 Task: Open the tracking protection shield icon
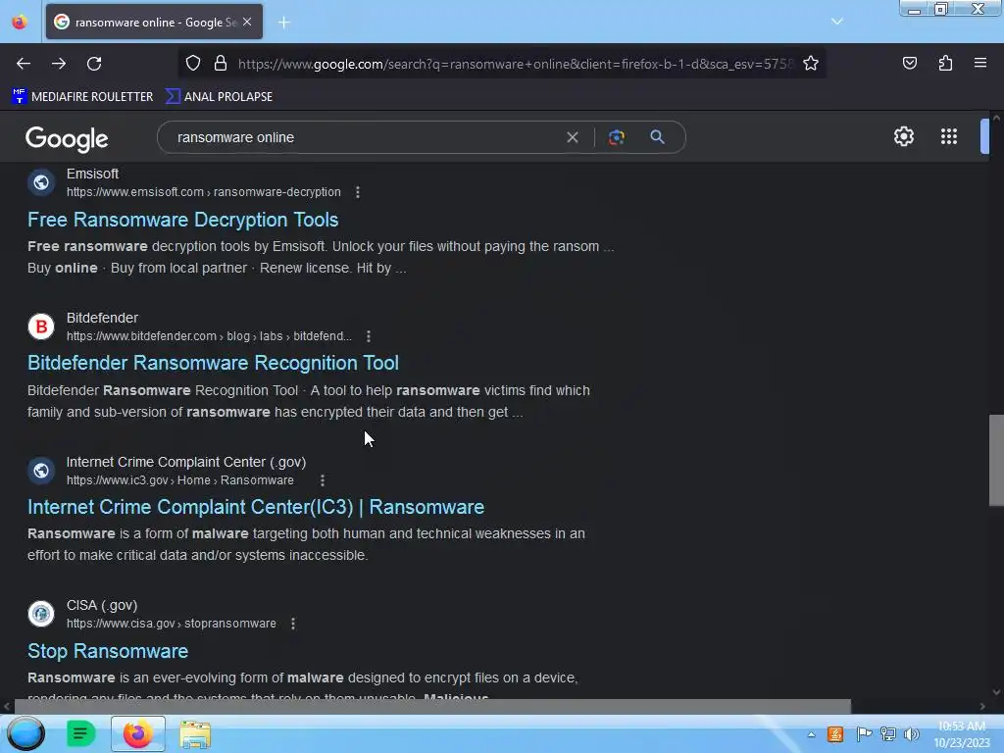click(x=193, y=64)
